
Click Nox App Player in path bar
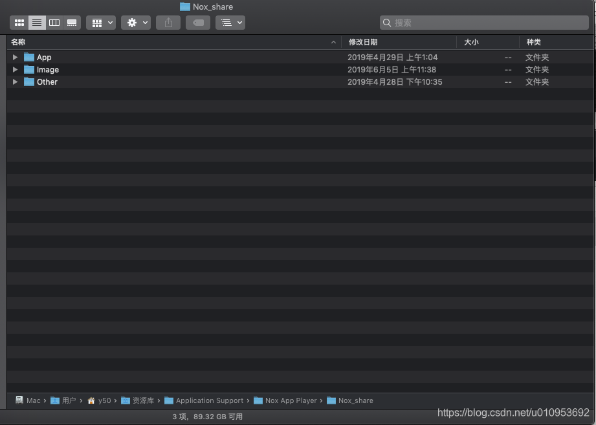point(285,400)
